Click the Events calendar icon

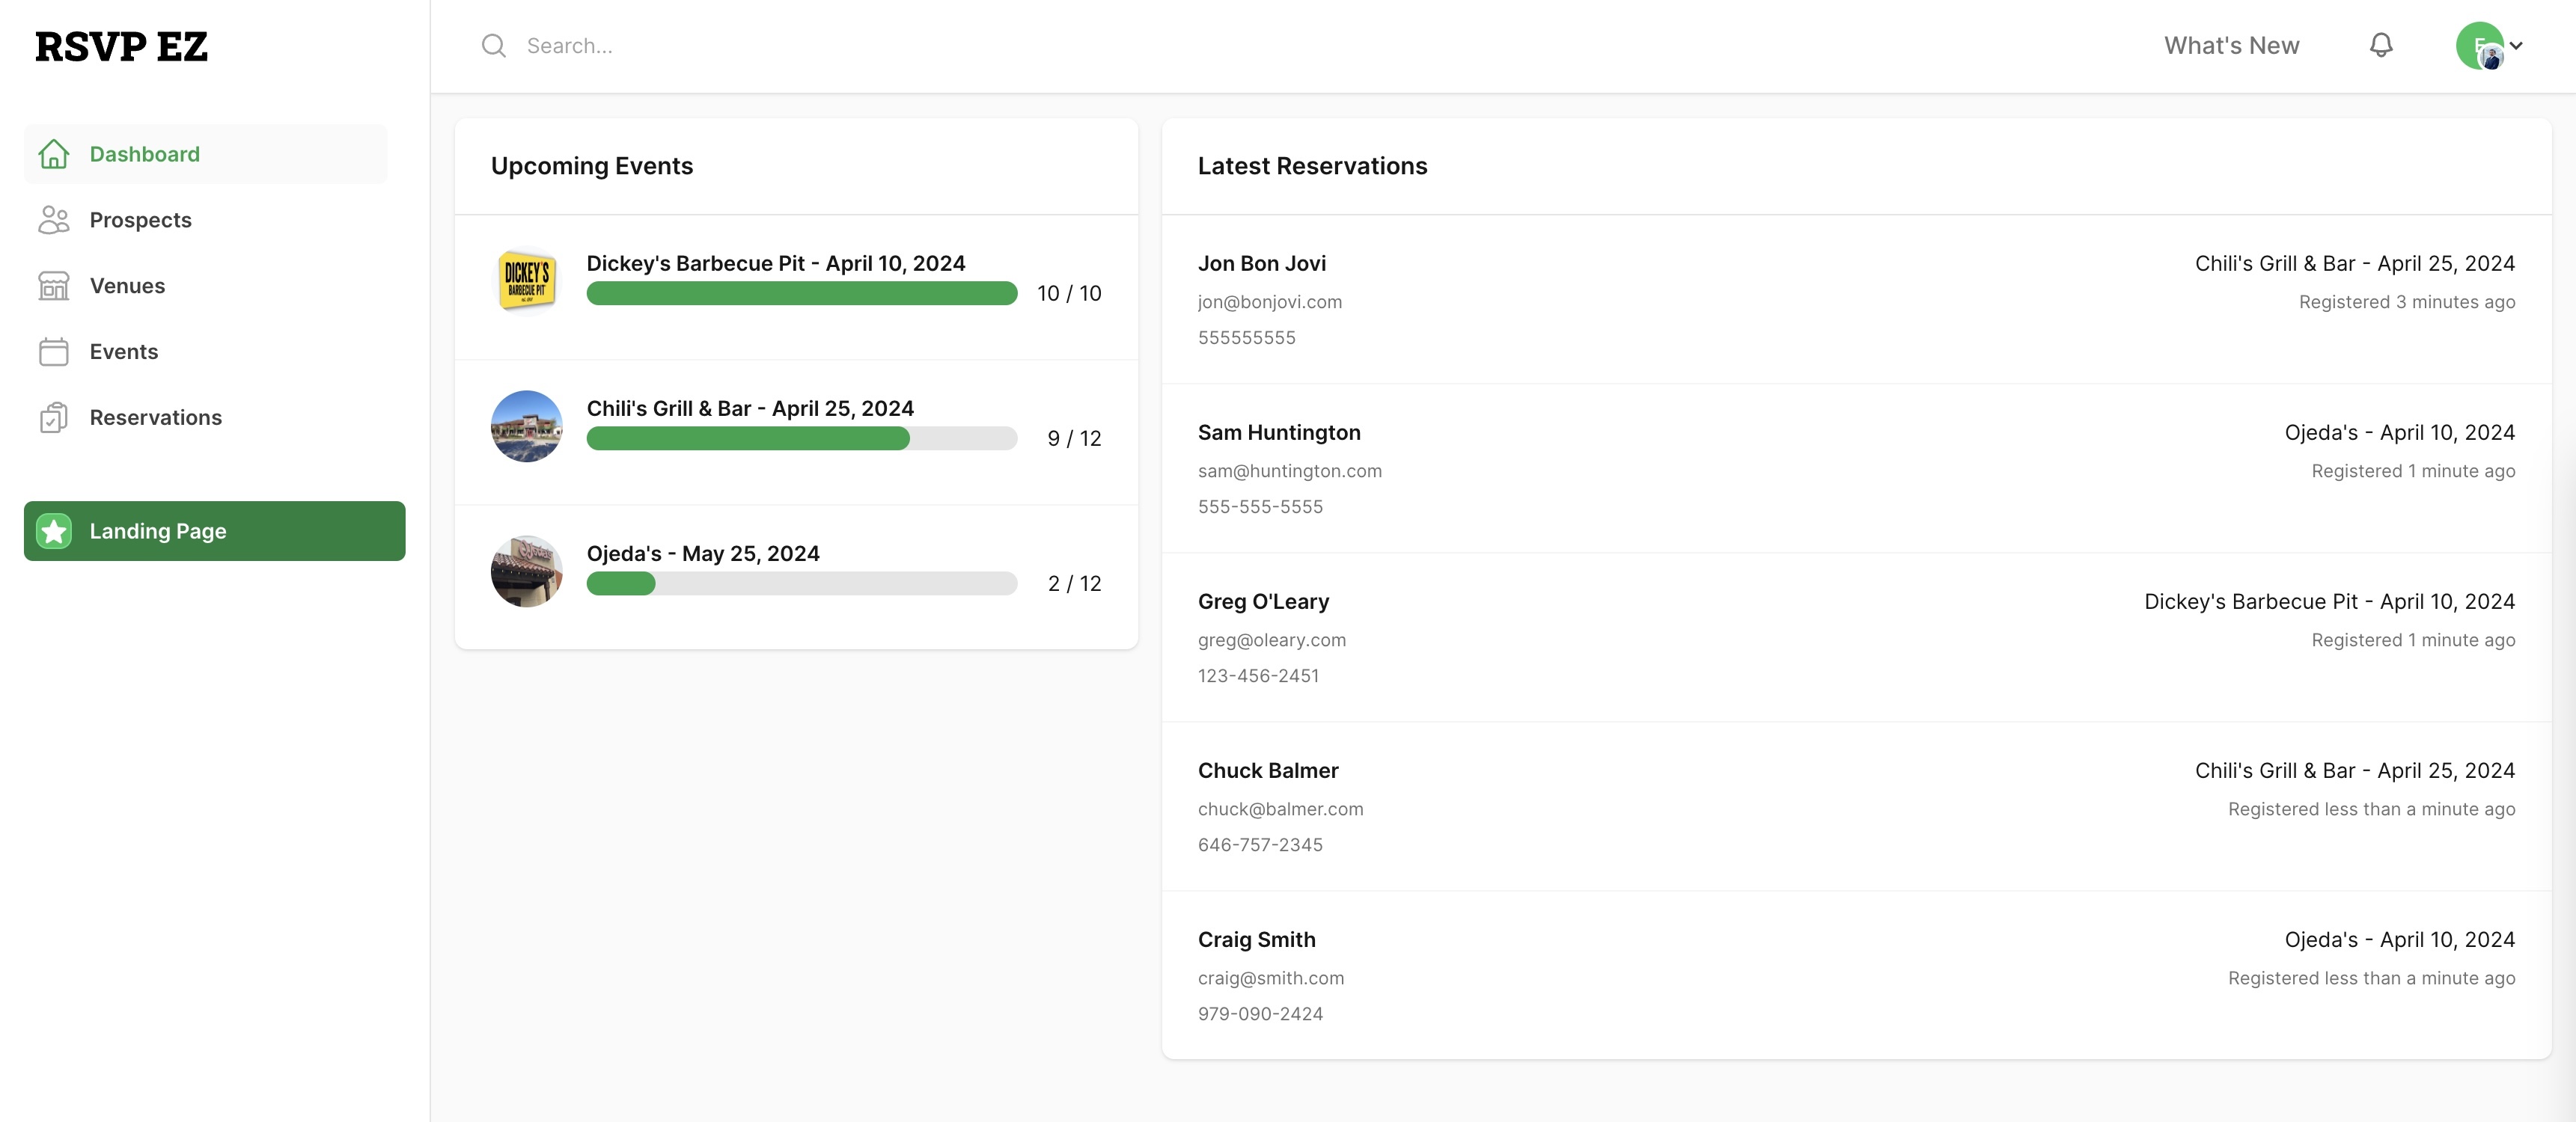54,352
